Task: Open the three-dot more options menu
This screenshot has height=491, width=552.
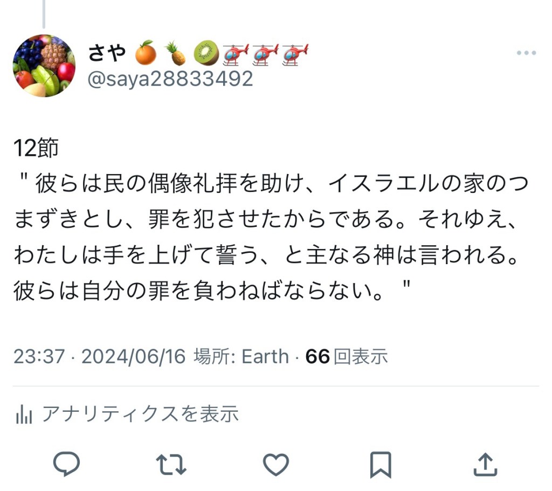Action: coord(526,53)
